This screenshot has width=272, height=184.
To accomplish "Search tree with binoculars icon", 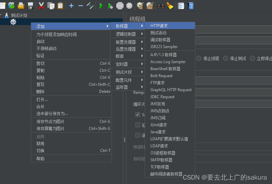I will (x=161, y=6).
